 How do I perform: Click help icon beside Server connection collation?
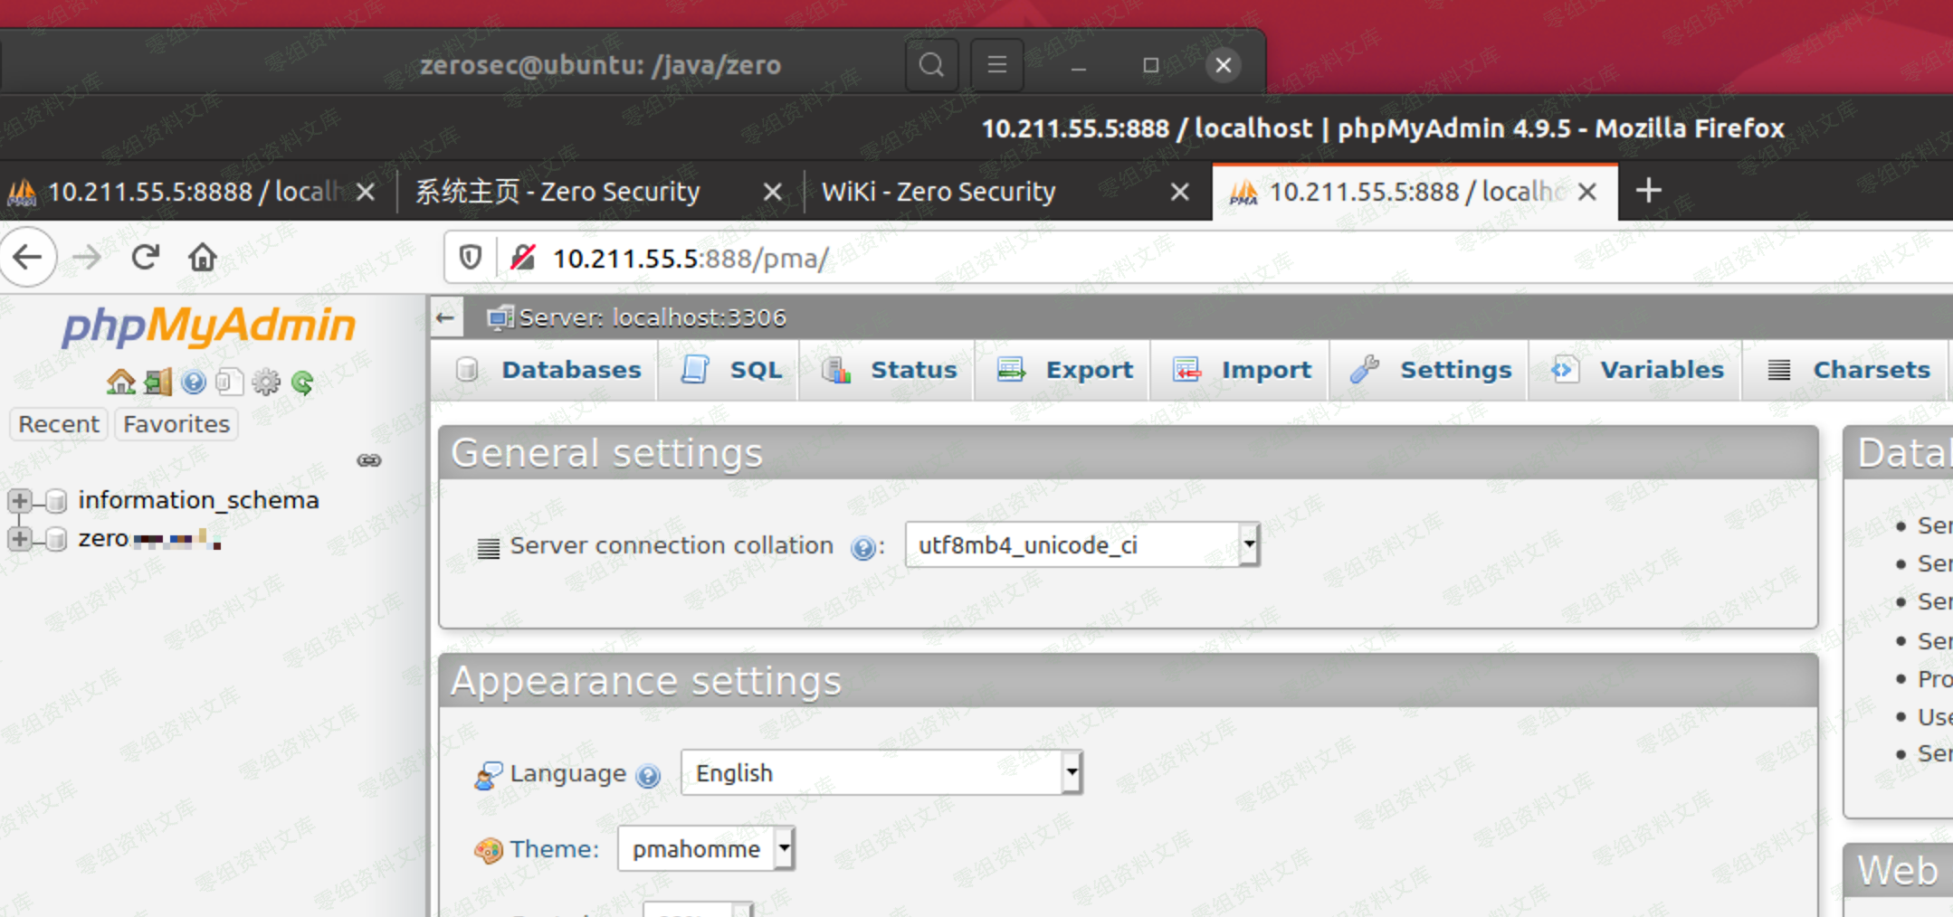tap(862, 547)
